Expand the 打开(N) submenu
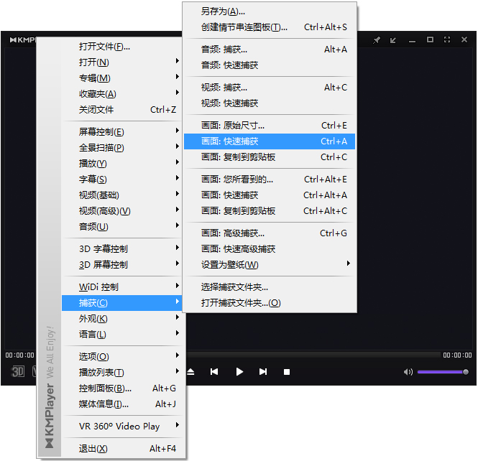 click(x=122, y=62)
